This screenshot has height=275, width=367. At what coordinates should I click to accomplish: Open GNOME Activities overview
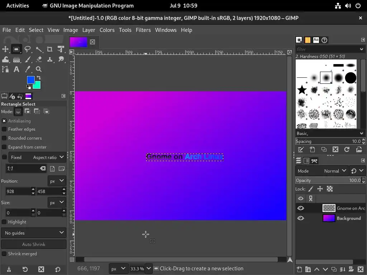coord(18,6)
